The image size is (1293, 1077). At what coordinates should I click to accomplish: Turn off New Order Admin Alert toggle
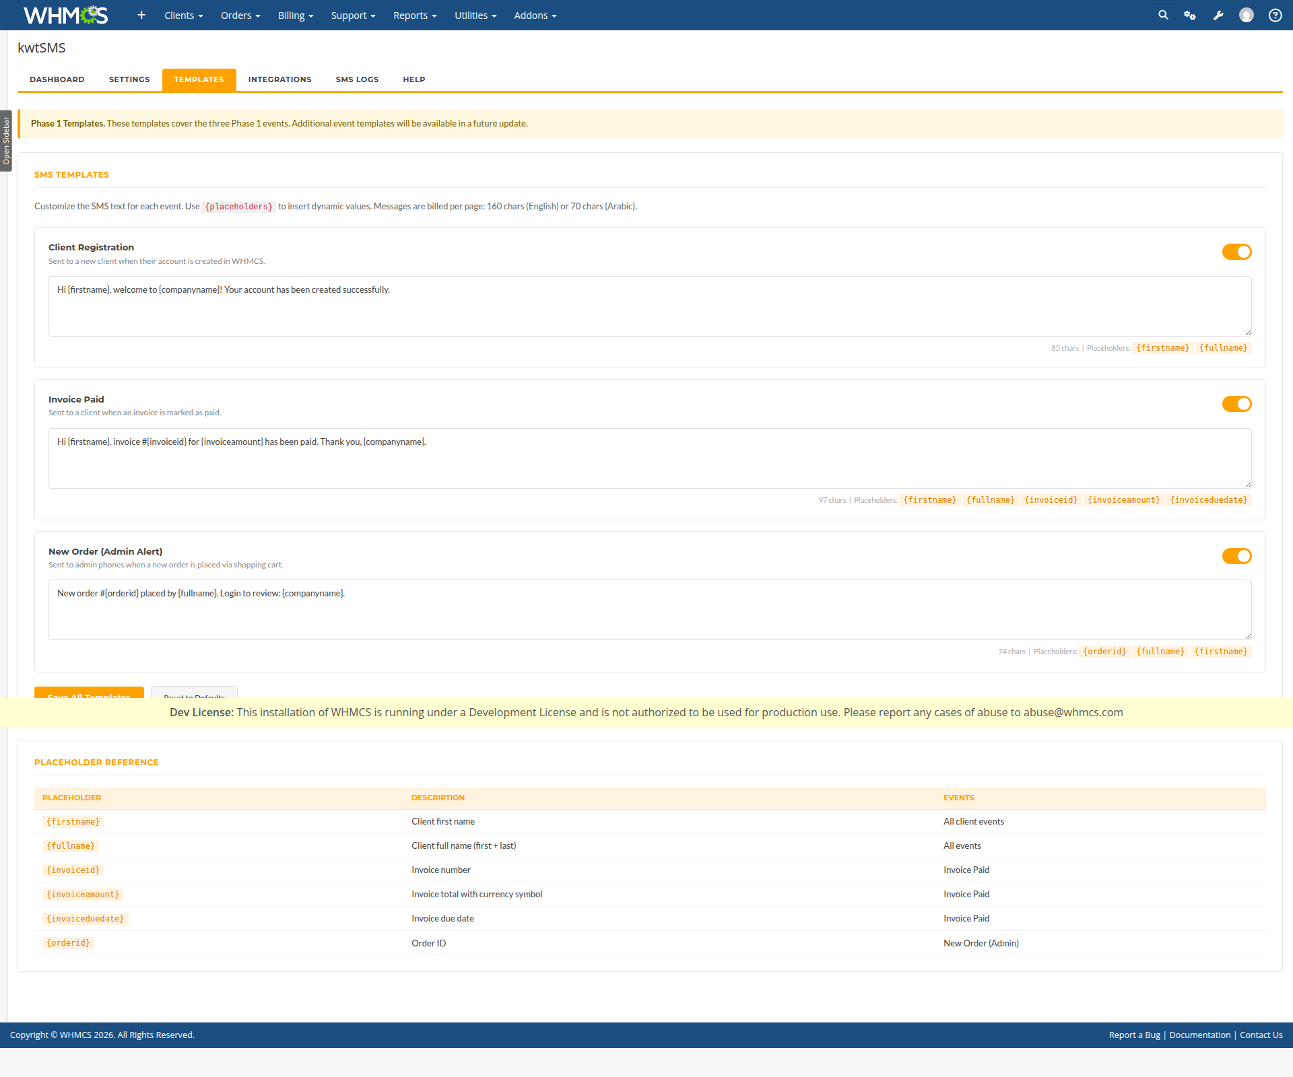click(1236, 556)
